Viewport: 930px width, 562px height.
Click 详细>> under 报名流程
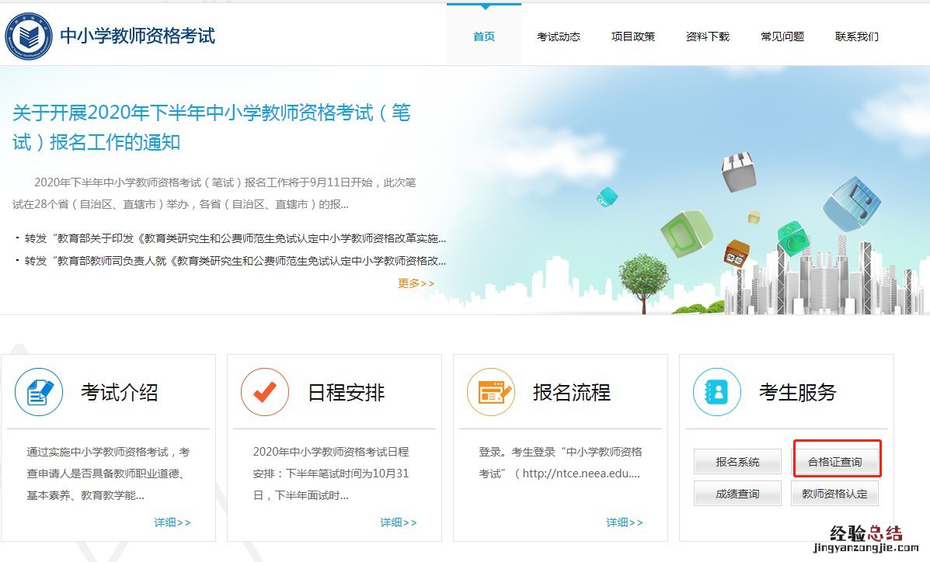click(625, 522)
